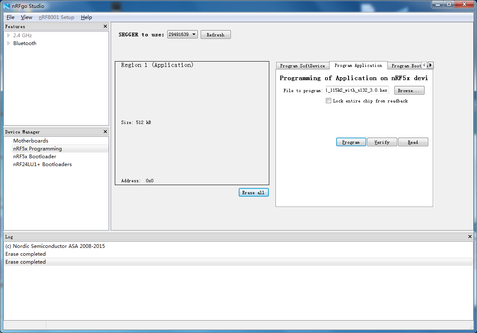The image size is (477, 333).
Task: Expand the 2.4 GHz tree node
Action: click(9, 35)
